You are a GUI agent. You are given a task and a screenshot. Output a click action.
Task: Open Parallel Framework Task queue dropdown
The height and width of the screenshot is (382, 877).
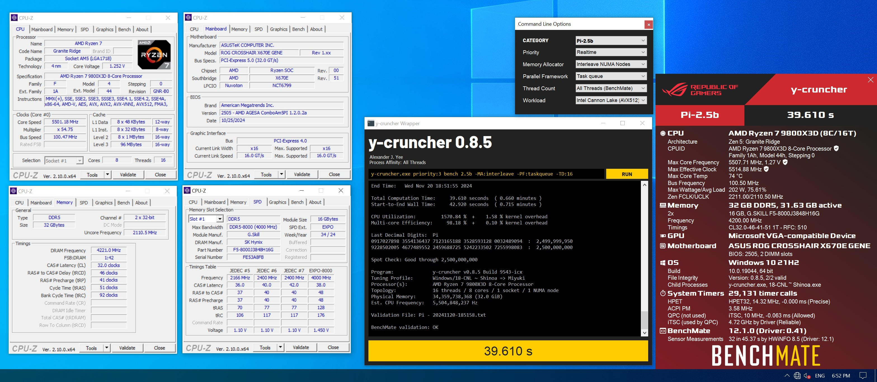pos(611,76)
